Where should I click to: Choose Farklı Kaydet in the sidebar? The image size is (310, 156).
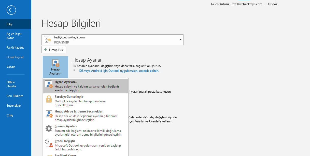coord(16,48)
